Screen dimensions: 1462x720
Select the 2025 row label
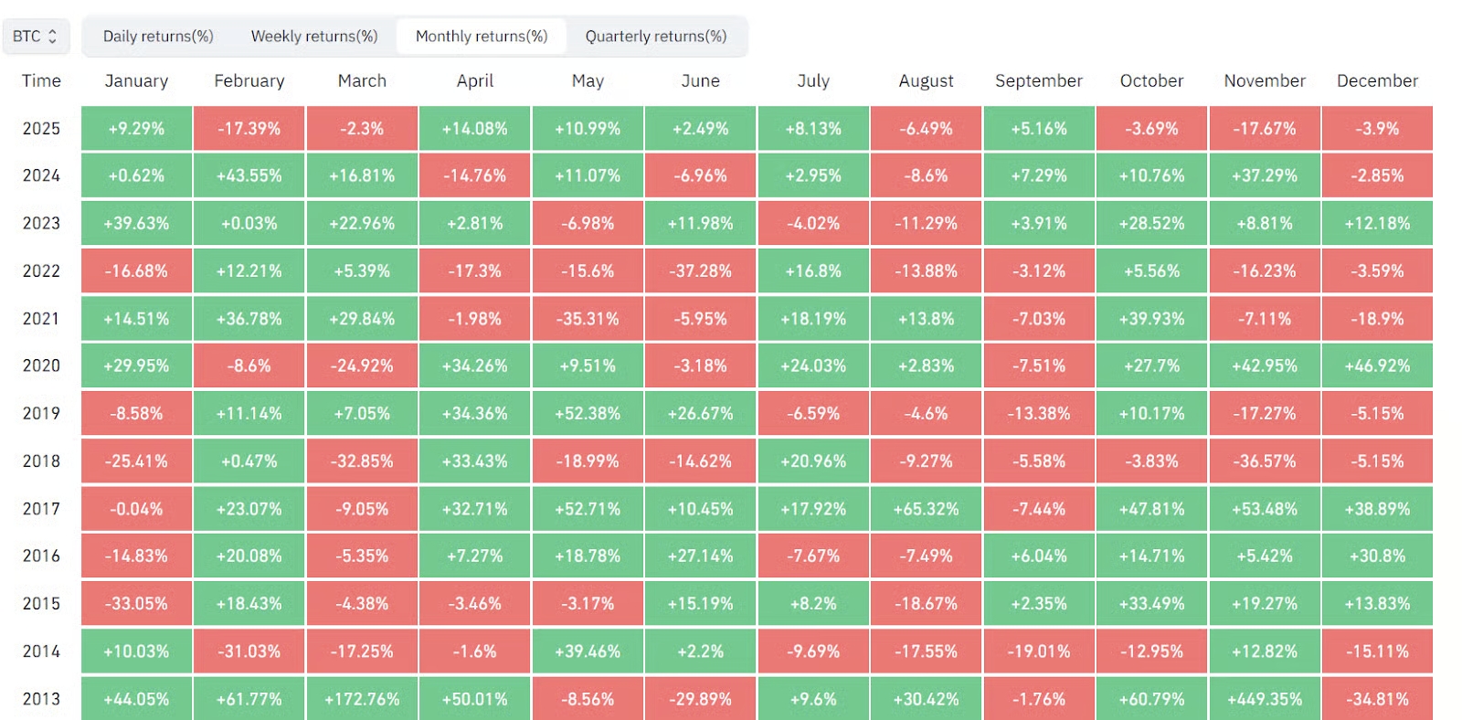(41, 129)
